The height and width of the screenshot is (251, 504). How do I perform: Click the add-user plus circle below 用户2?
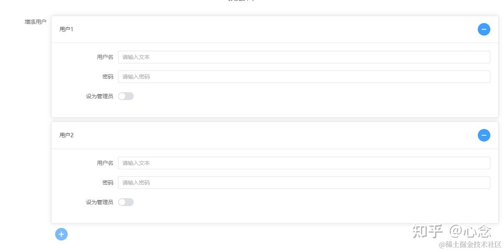click(61, 234)
